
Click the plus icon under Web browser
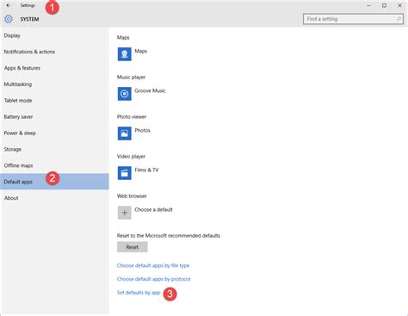(x=125, y=213)
